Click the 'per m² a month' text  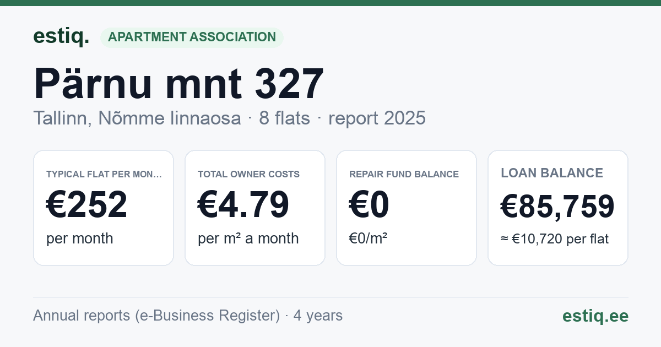coord(248,238)
